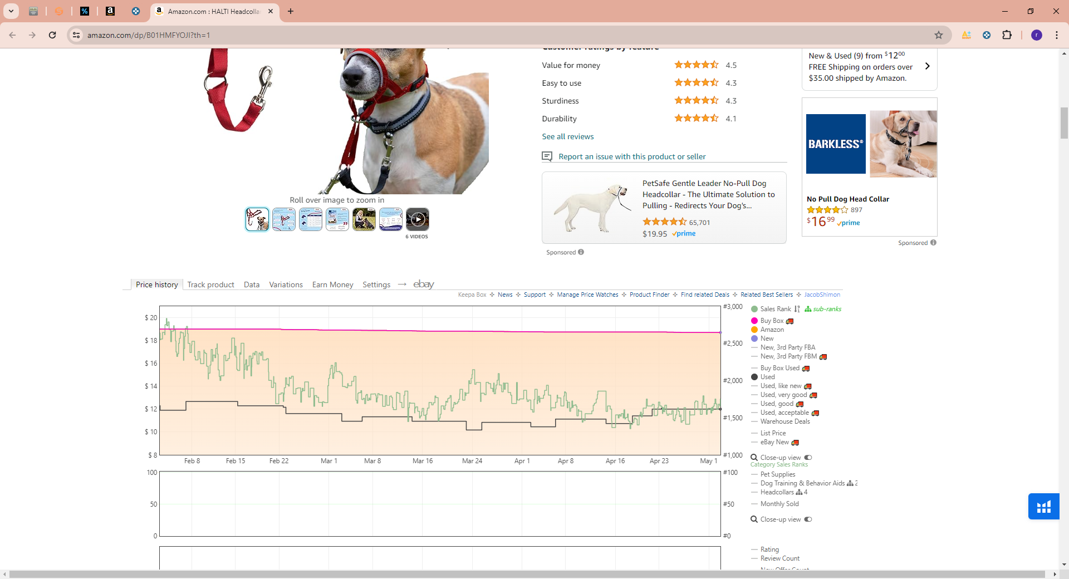This screenshot has height=579, width=1069.
Task: Switch to the Track product tab
Action: pyautogui.click(x=211, y=284)
